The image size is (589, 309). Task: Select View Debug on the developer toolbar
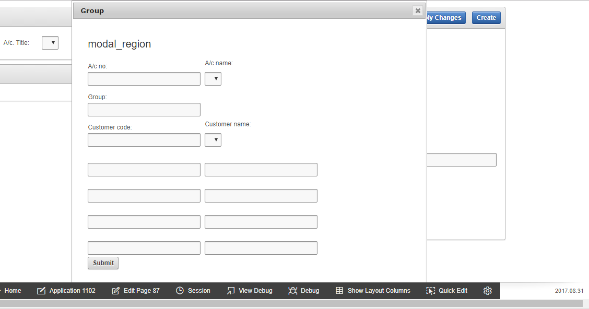230,291
